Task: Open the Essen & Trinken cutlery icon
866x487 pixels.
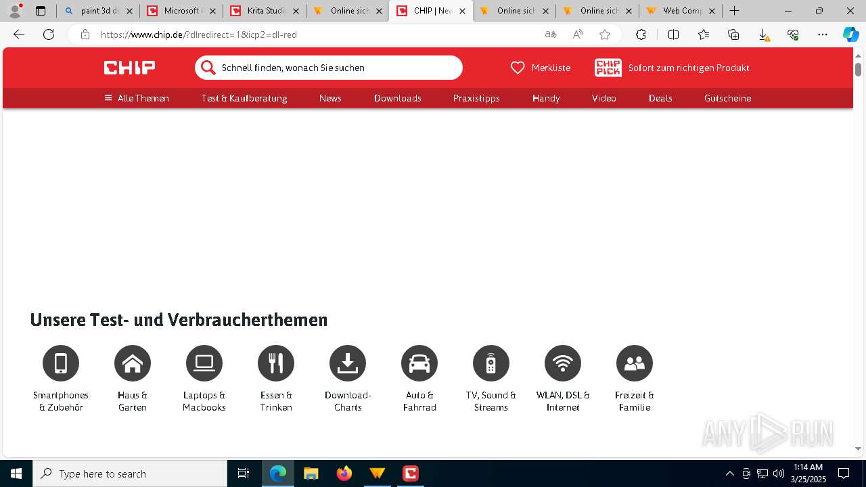Action: click(x=276, y=363)
